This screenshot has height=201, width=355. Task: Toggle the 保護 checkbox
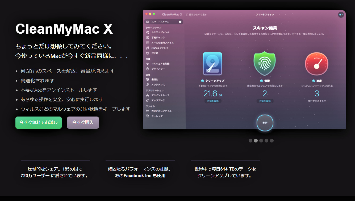pos(262,81)
